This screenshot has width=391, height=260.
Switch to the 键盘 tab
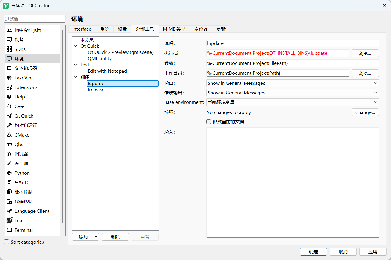[x=123, y=29]
